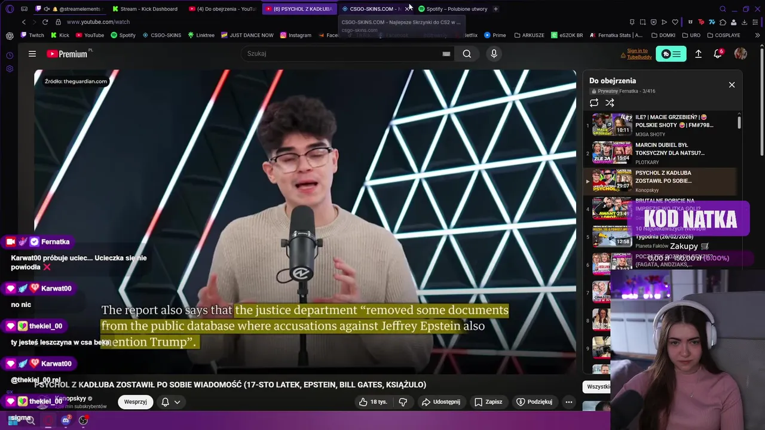Open the Create upload arrow icon
765x430 pixels.
coord(698,54)
